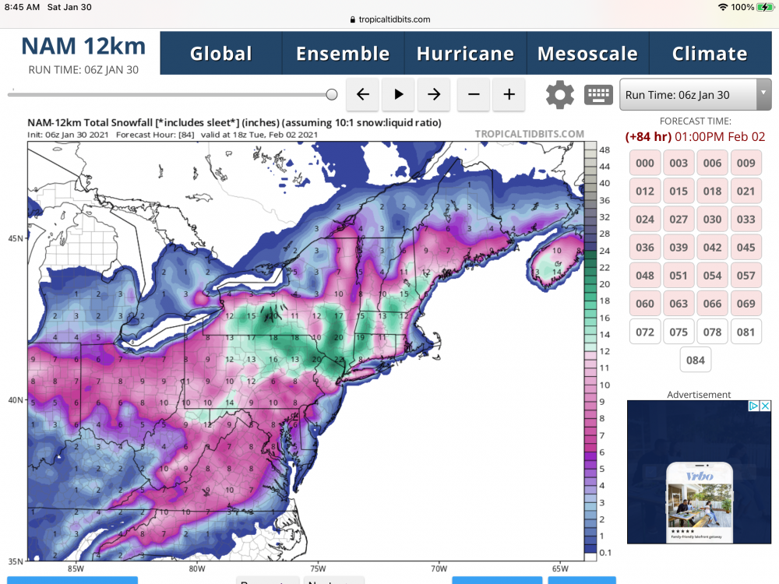Click the forecast time slider handle
The width and height of the screenshot is (779, 584).
coord(332,94)
